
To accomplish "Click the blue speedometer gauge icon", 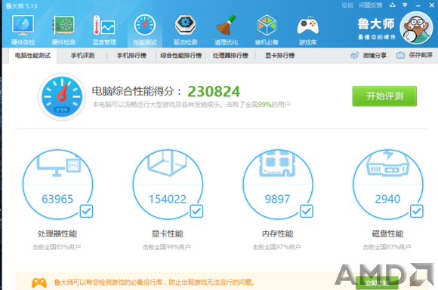I will [62, 97].
